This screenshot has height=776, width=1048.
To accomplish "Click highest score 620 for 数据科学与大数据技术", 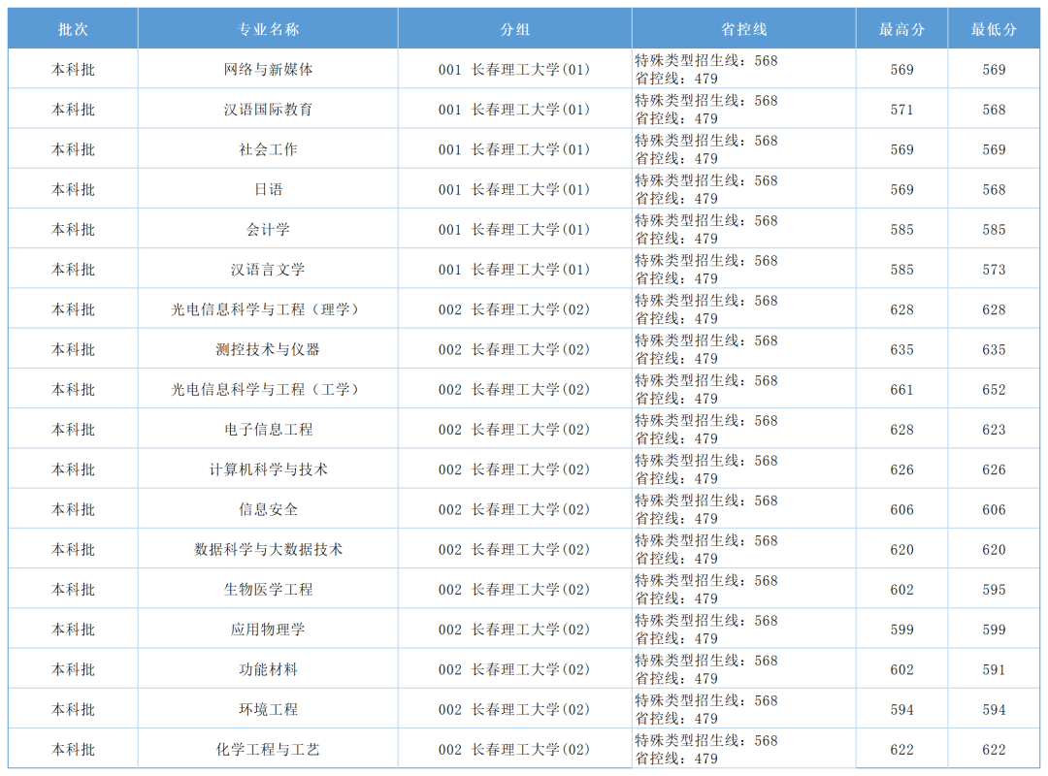I will point(901,549).
